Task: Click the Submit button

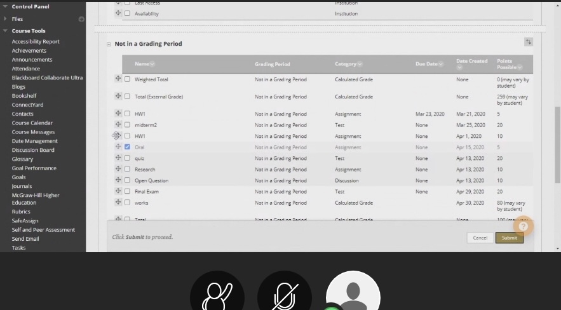Action: [509, 238]
